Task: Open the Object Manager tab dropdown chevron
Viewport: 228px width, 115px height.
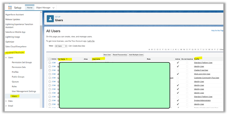Action: coord(53,8)
